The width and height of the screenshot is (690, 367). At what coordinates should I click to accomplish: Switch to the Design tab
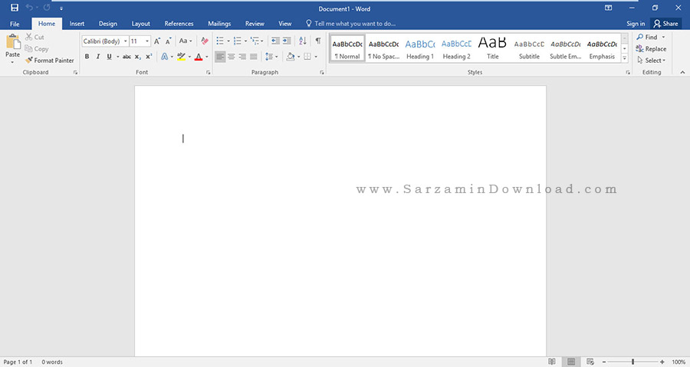pos(108,24)
